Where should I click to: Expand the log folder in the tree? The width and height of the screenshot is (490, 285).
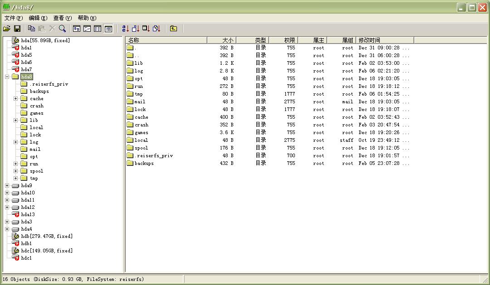point(15,142)
